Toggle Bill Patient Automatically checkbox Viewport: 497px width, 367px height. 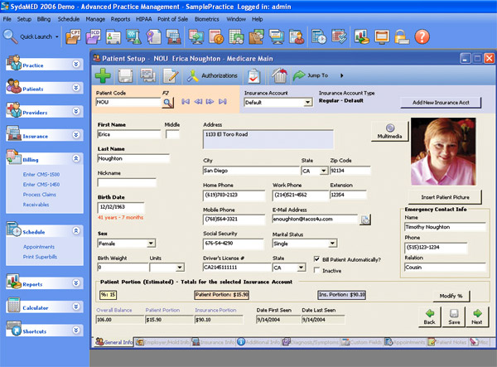tap(317, 259)
